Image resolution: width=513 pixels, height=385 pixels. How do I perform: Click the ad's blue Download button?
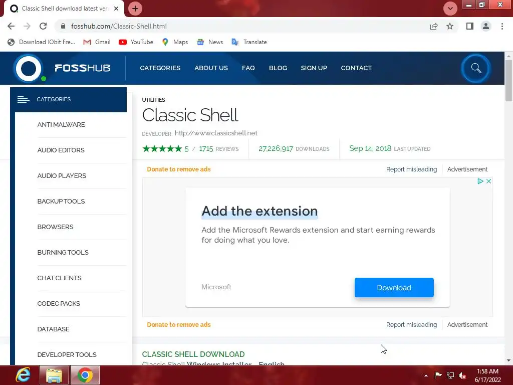tap(394, 287)
